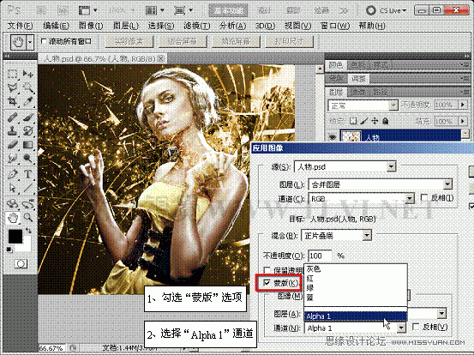Select the Clone Stamp tool

(x=12, y=131)
